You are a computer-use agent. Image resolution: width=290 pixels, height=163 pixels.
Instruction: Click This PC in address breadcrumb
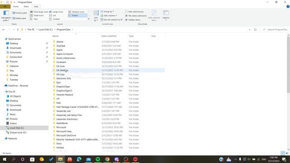(x=31, y=29)
